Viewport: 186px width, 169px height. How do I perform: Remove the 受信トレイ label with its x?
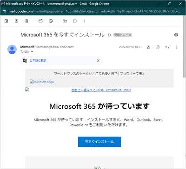click(130, 35)
